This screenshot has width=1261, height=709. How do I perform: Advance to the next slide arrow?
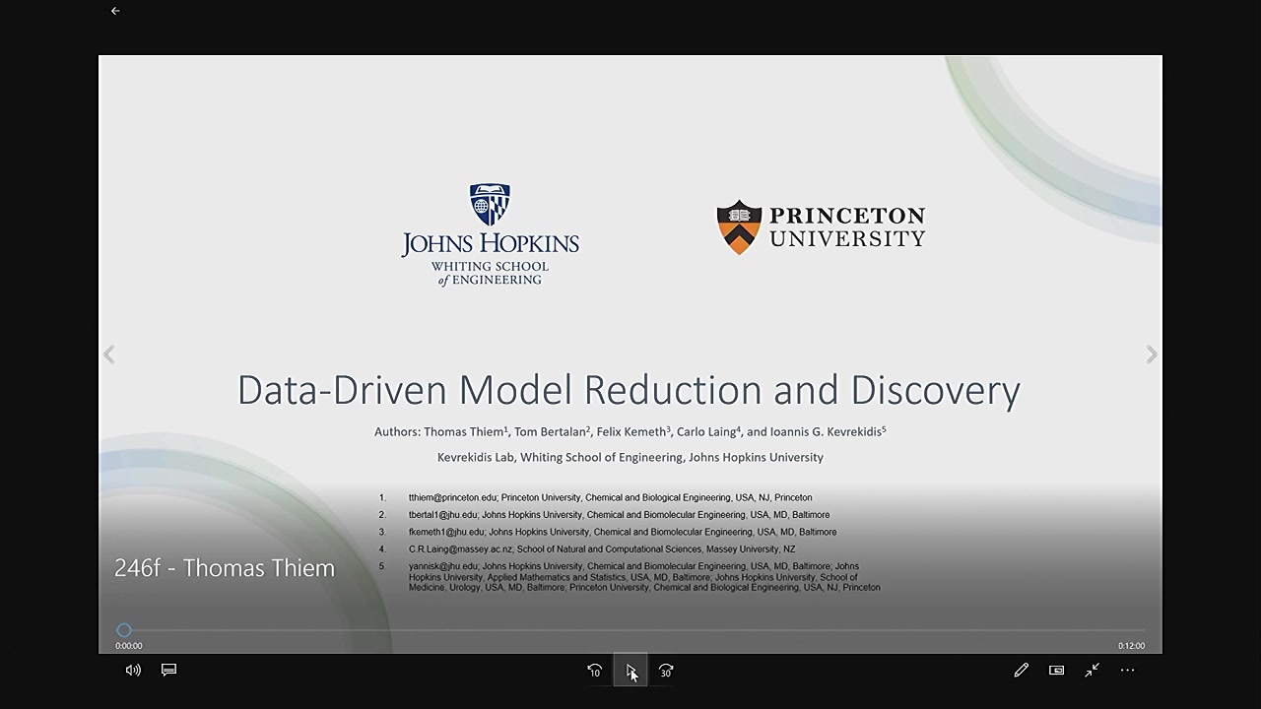pos(1152,354)
